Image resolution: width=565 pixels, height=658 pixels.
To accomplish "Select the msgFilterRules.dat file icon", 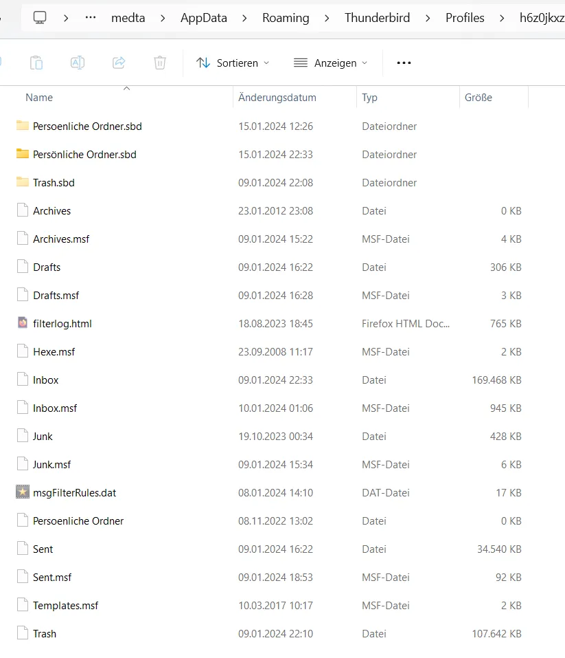I will (x=23, y=492).
